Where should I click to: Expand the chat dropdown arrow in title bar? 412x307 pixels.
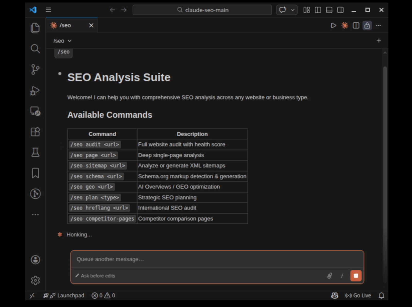[x=293, y=10]
